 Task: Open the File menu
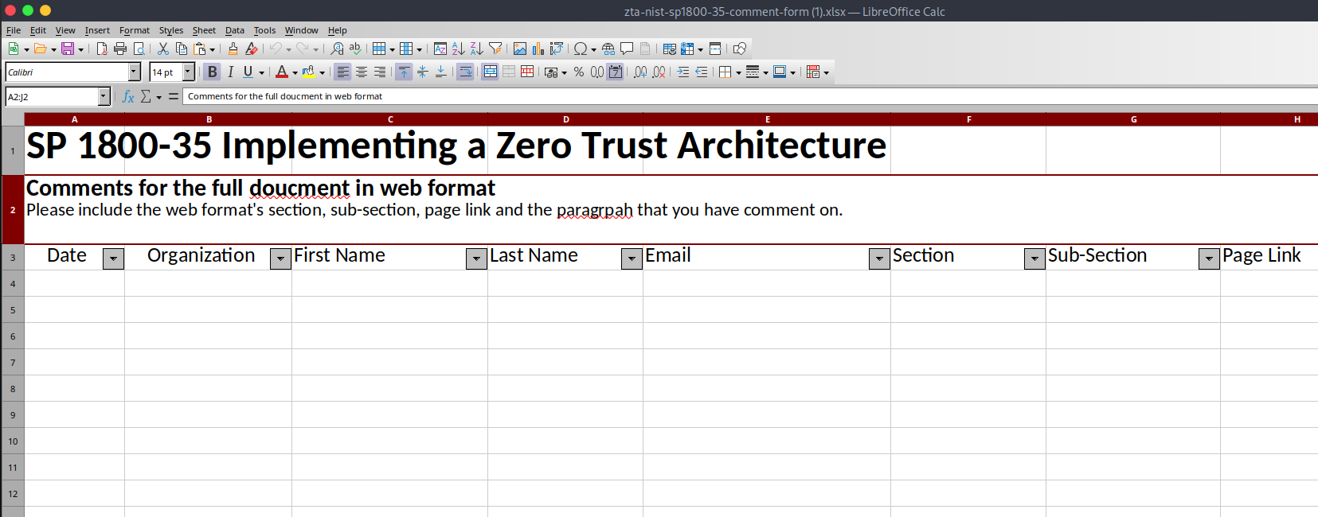(x=14, y=30)
